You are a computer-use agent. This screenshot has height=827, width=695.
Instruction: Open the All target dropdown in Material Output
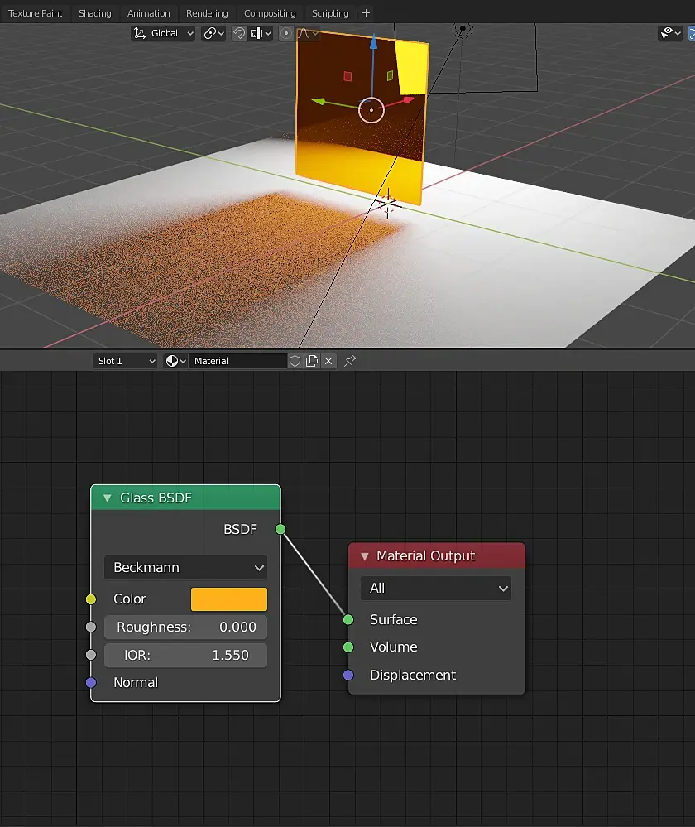(x=436, y=589)
